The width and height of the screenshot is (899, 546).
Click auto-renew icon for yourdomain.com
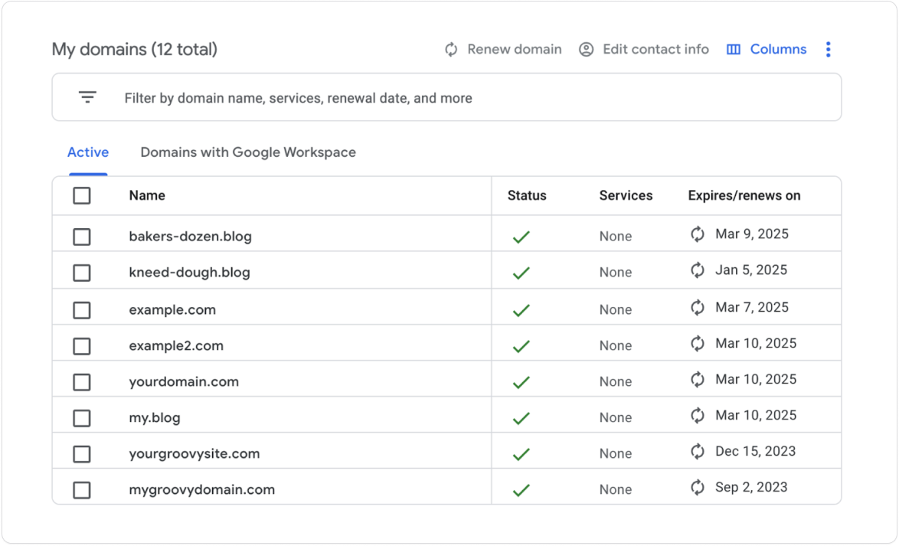click(x=697, y=380)
